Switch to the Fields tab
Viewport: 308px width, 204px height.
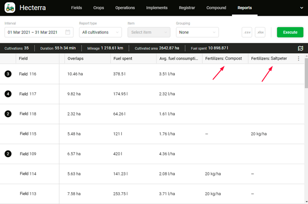click(77, 8)
